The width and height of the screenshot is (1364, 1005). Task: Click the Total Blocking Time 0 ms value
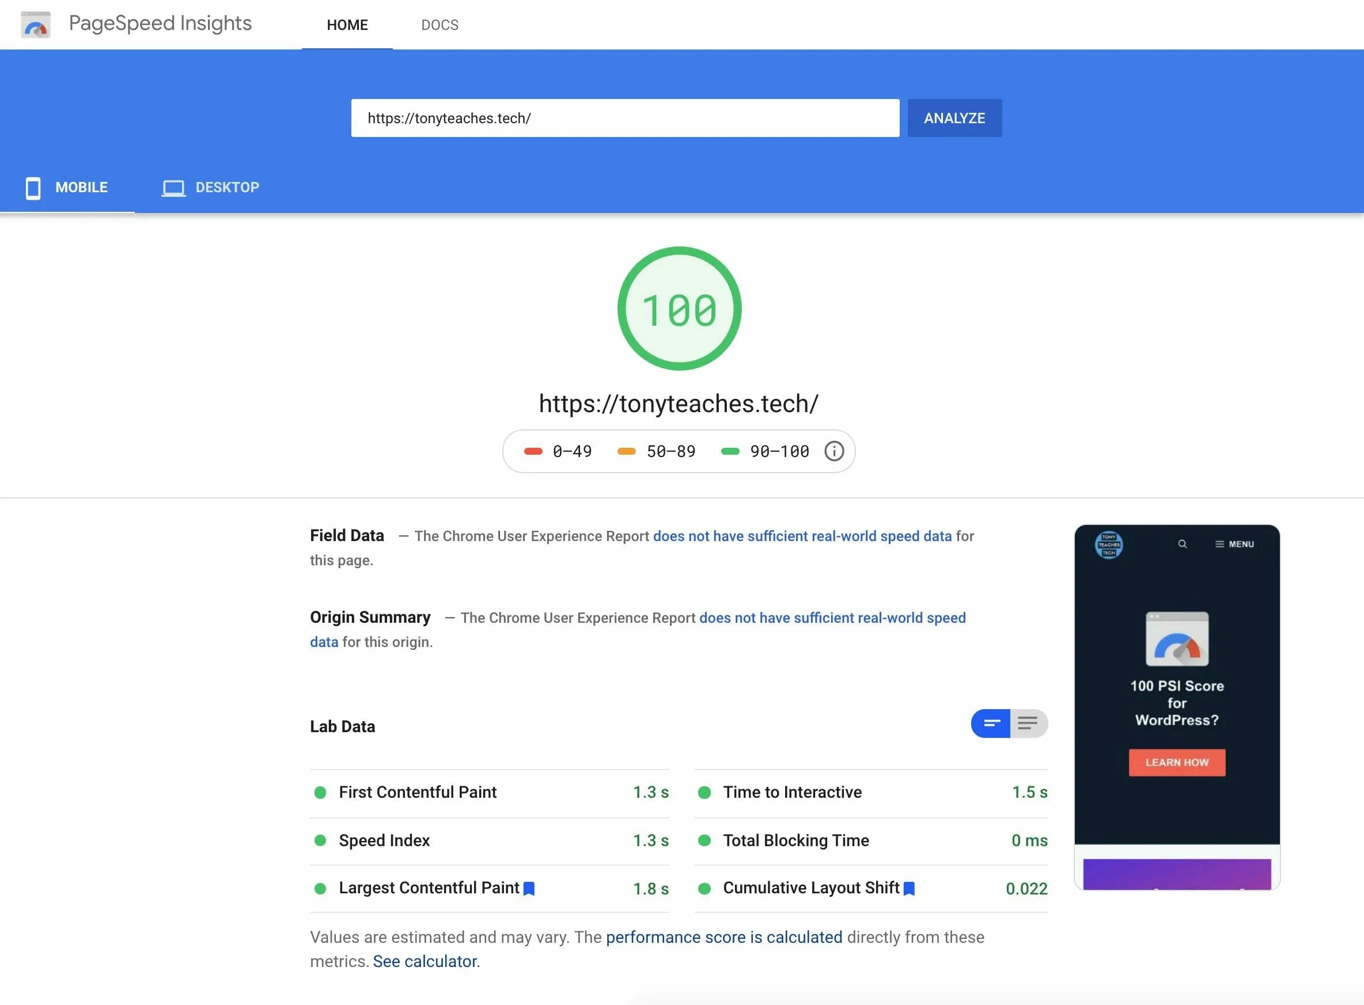(x=1029, y=840)
